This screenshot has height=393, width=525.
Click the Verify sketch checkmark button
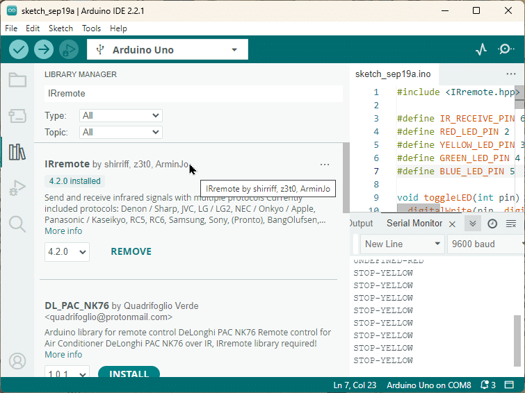[19, 49]
